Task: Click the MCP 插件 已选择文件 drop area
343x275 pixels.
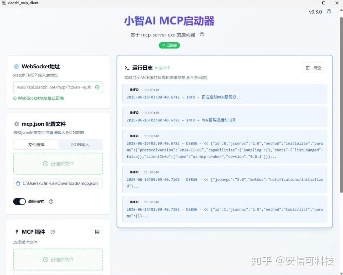Action: coord(58,259)
